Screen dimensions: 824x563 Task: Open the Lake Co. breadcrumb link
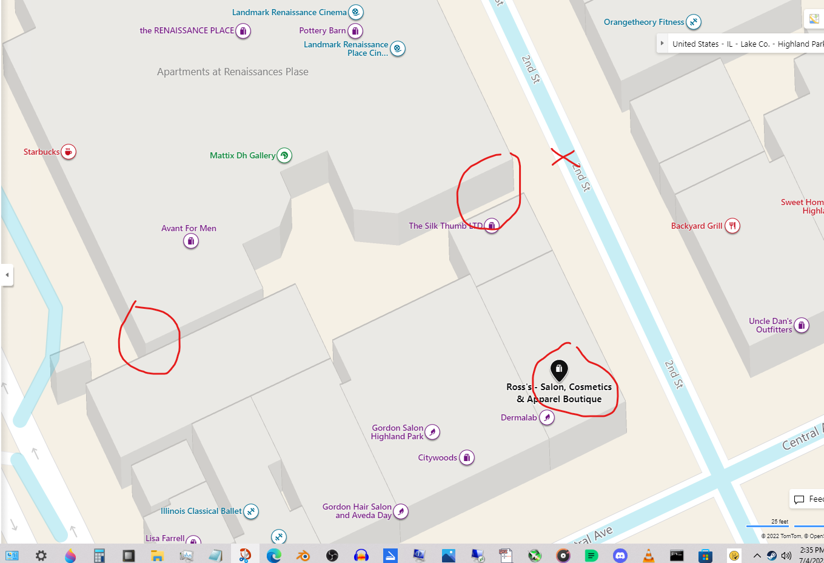point(755,44)
